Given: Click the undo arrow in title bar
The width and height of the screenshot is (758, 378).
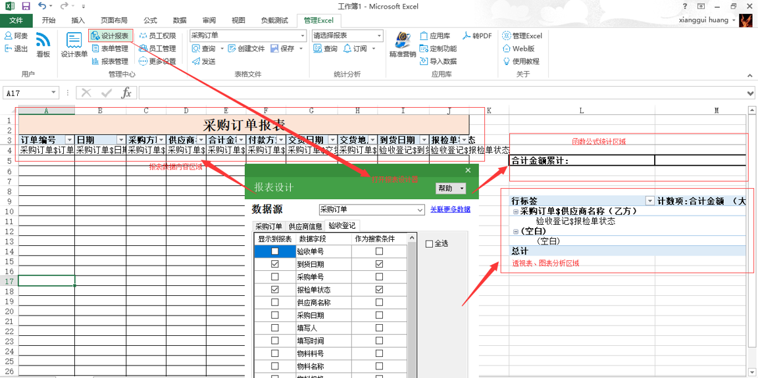Looking at the screenshot, I should point(41,7).
